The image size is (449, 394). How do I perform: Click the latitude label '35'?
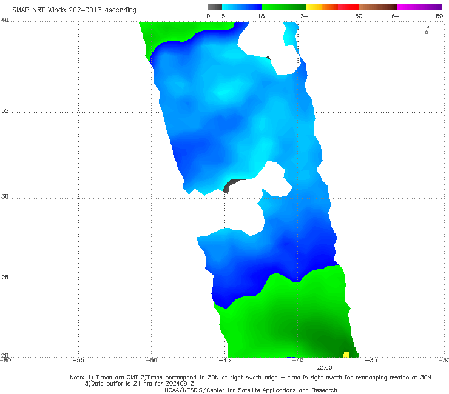[5, 110]
